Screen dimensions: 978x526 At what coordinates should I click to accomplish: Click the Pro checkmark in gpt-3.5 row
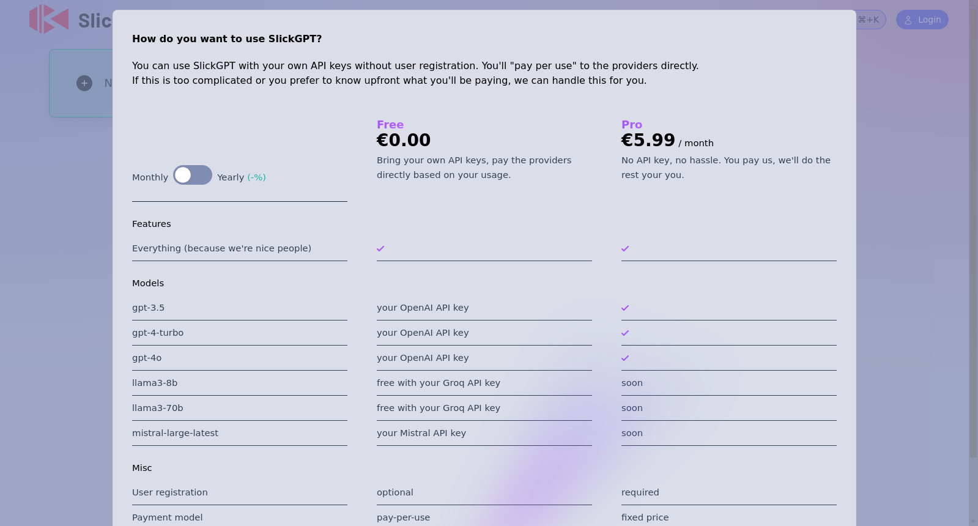[x=625, y=308]
